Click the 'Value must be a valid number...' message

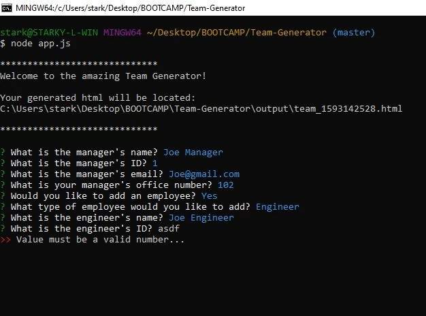coord(101,240)
